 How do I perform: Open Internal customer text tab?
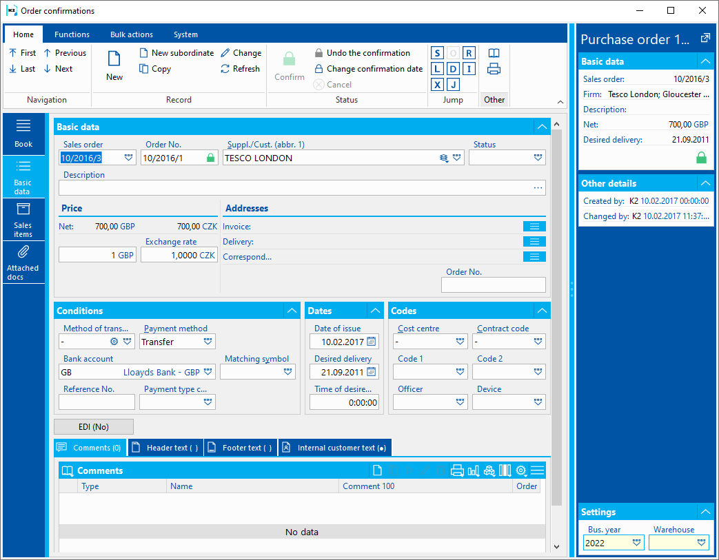pos(335,448)
